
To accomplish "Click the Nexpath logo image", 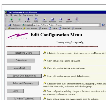I will [18, 36].
